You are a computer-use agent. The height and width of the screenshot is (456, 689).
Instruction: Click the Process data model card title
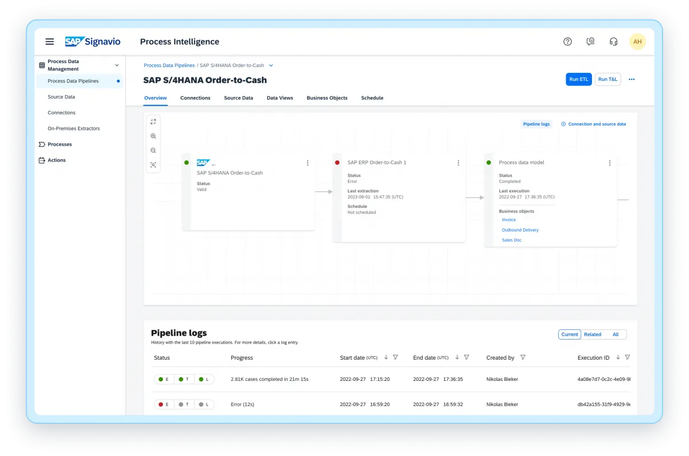pos(521,163)
